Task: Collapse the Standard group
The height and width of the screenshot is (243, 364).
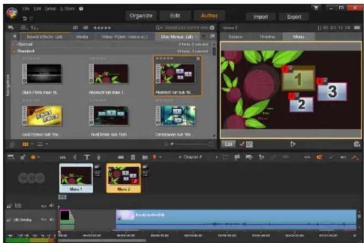Action: coord(14,51)
